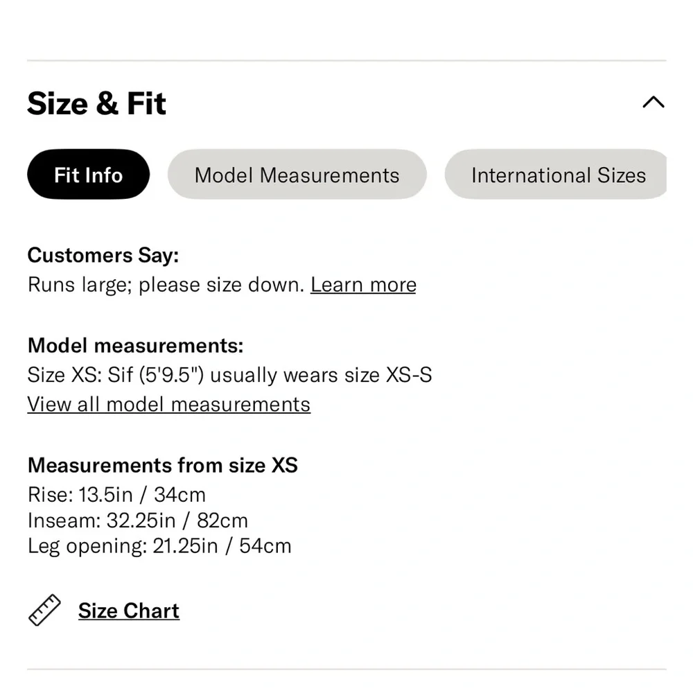Click 'Measurements from size XS' heading
Viewport: 693px width, 693px height.
click(162, 464)
